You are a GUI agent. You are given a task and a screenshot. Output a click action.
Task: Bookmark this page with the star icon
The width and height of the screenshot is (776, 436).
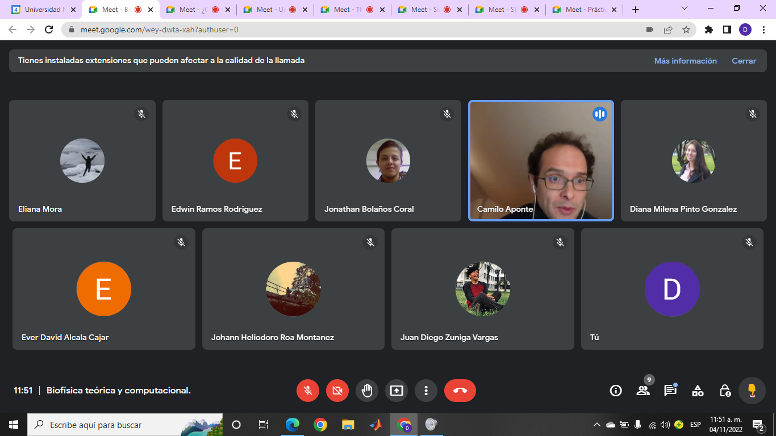[x=686, y=30]
